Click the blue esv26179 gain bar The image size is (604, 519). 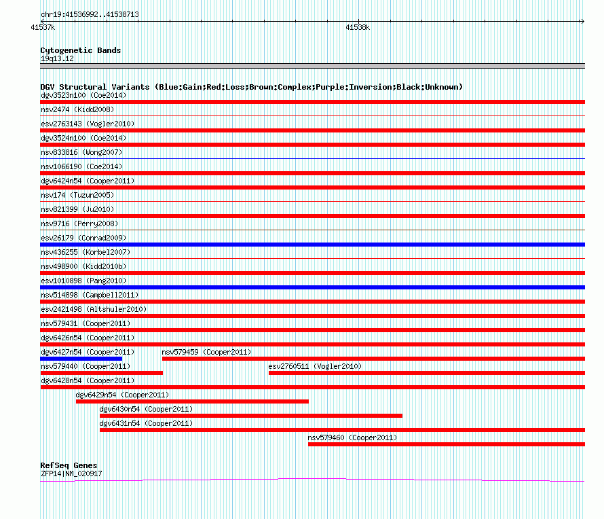click(x=312, y=245)
